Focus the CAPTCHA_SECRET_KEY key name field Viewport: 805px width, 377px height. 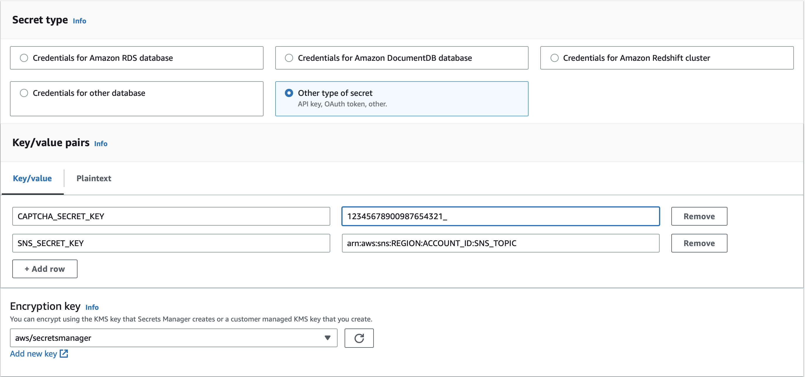coord(171,216)
